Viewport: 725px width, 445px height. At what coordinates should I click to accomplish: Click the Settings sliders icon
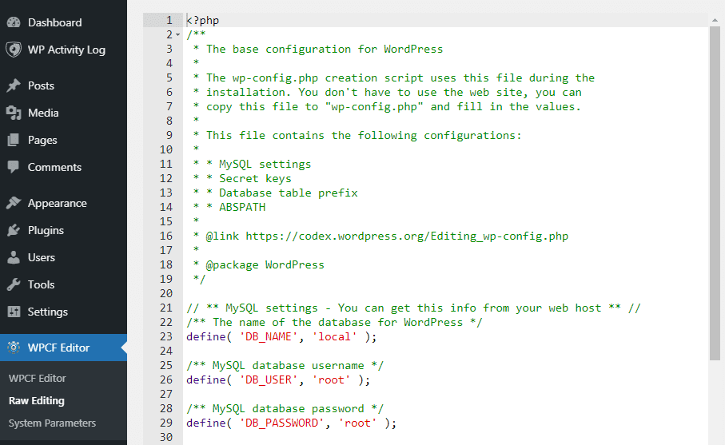14,312
